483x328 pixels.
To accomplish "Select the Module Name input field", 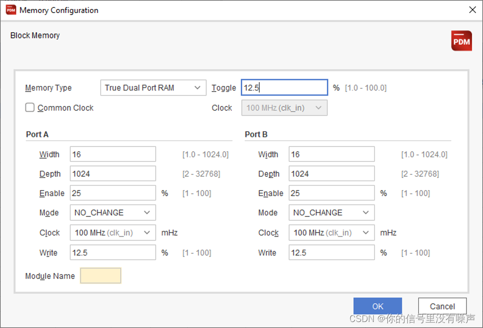I will (100, 275).
